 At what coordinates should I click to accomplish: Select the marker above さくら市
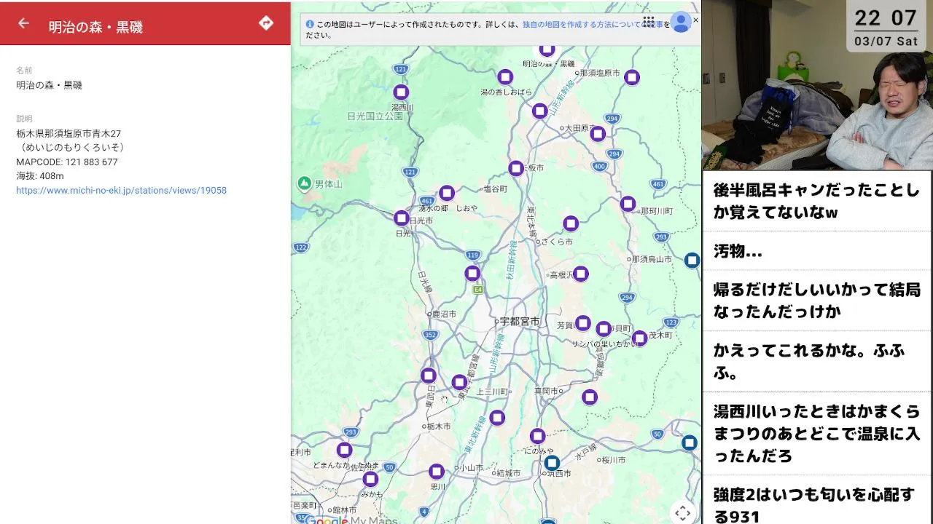tap(571, 223)
